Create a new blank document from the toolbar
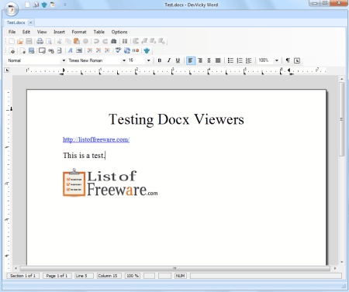The height and width of the screenshot is (292, 349). coord(12,41)
